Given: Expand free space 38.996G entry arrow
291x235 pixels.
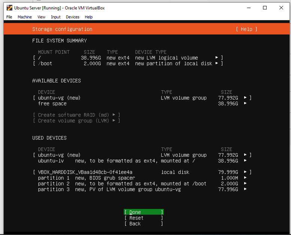Looking at the screenshot, I should (x=245, y=103).
